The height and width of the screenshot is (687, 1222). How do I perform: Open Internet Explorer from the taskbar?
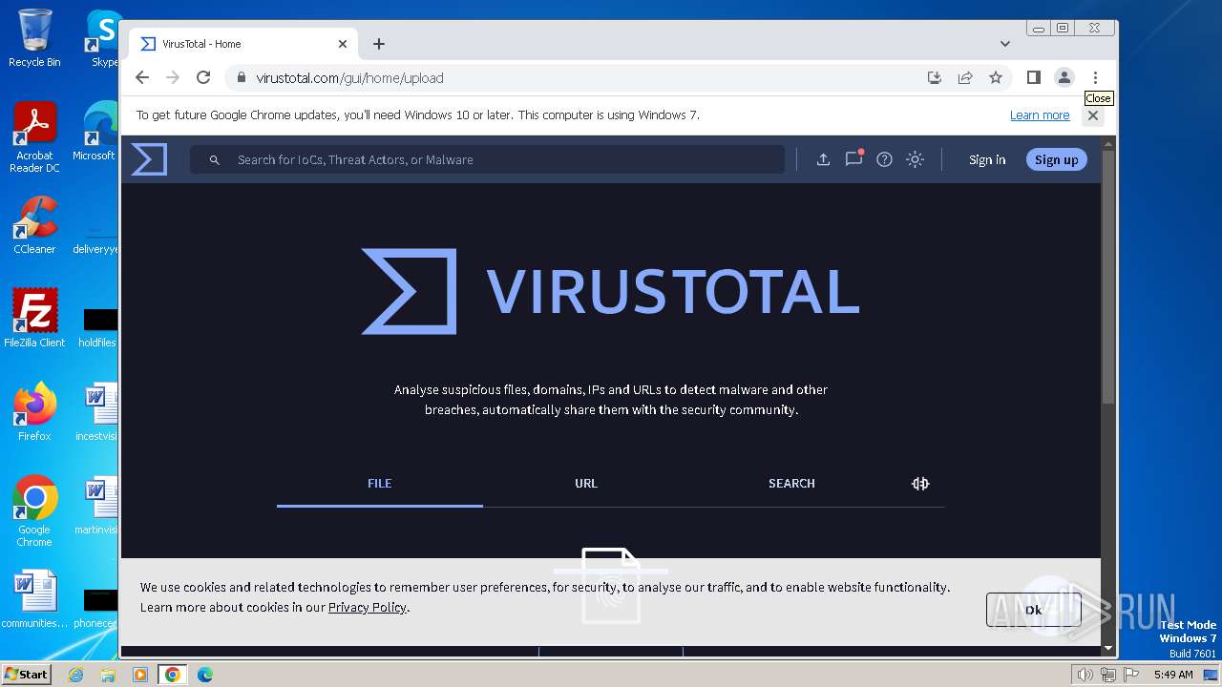click(x=75, y=675)
